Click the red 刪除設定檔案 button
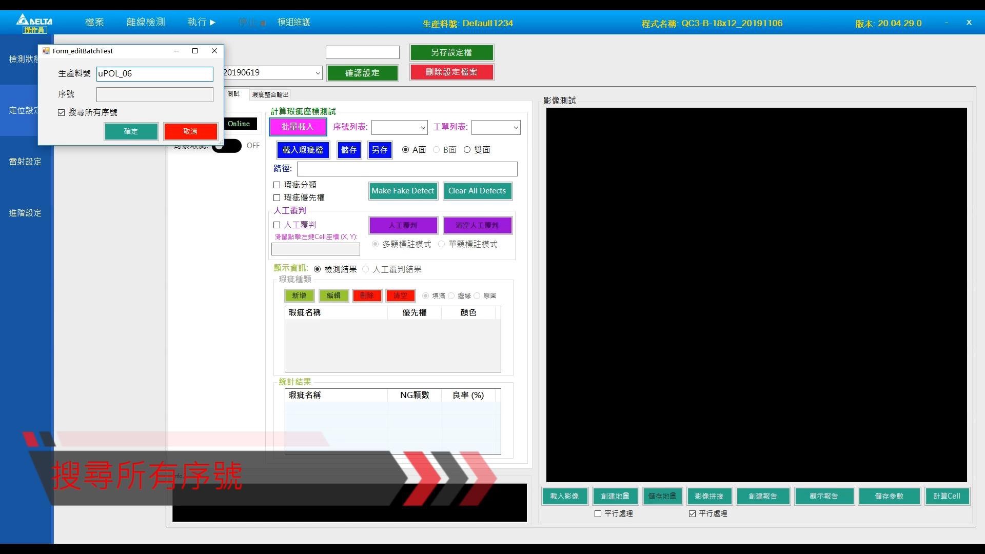This screenshot has height=554, width=985. tap(451, 72)
